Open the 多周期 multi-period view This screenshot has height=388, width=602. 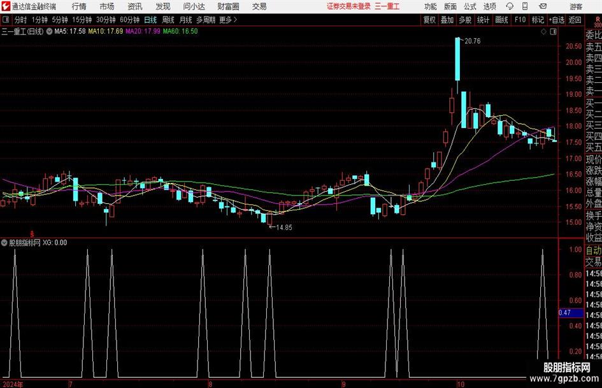point(206,20)
